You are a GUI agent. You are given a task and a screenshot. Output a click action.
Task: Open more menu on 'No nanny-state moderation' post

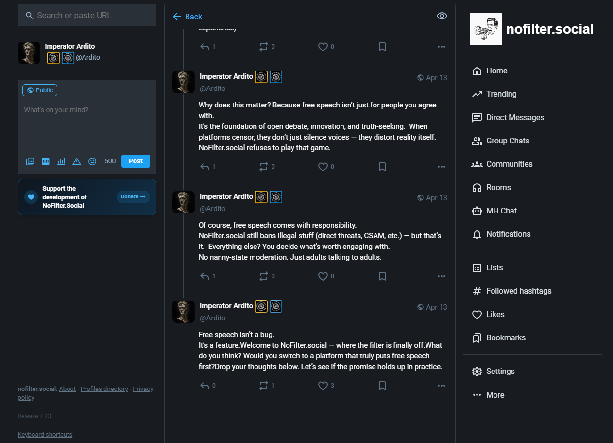tap(442, 276)
